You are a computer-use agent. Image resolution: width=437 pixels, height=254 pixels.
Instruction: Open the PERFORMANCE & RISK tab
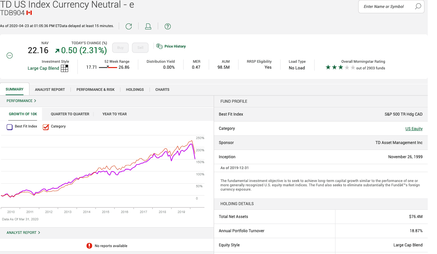pos(96,90)
